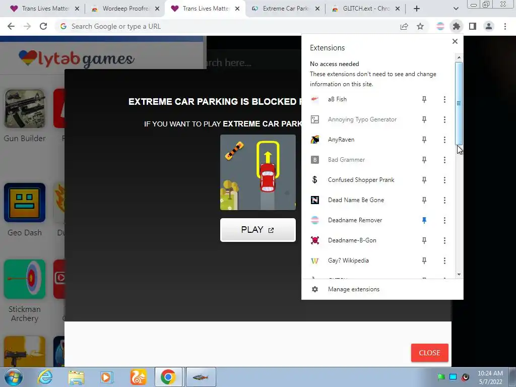Click Manage extensions
Viewport: 516px width, 387px height.
[x=382, y=289]
